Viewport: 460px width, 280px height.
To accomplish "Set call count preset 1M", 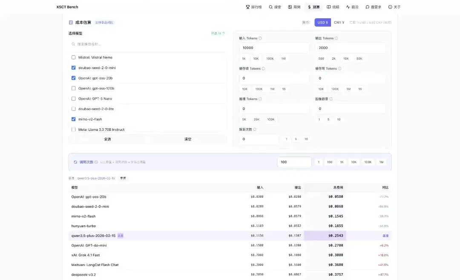I will (381, 162).
